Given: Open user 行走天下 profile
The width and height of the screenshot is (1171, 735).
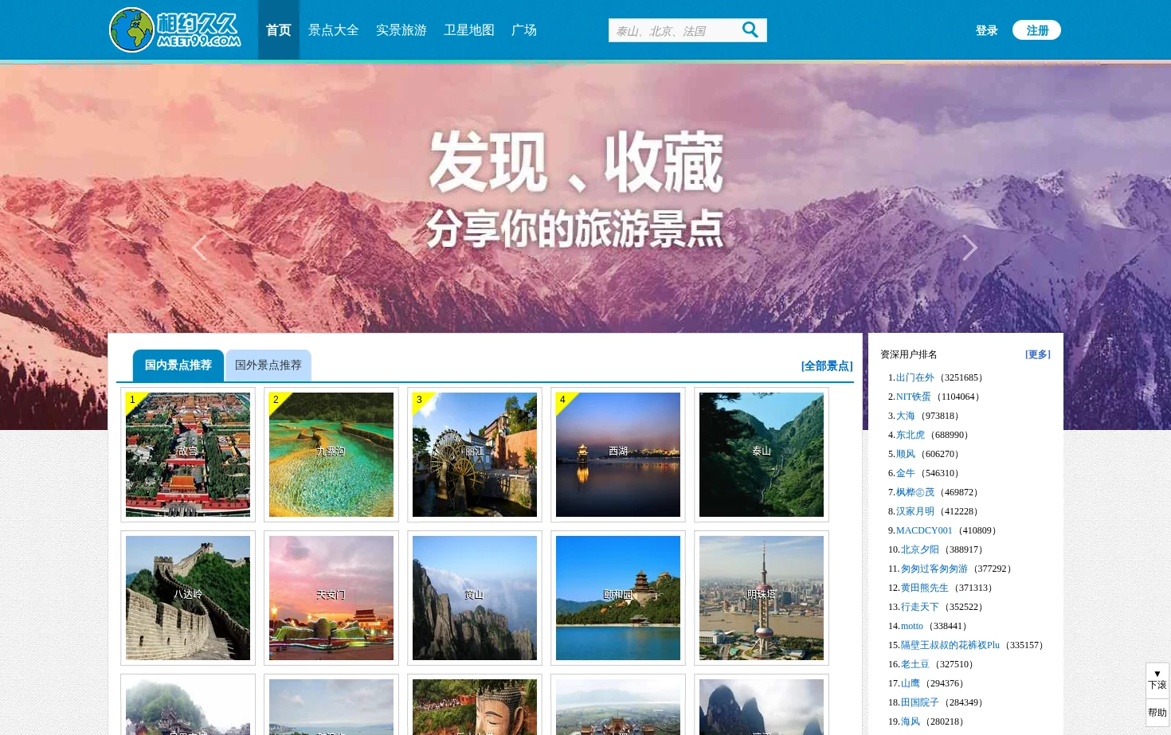Looking at the screenshot, I should (x=919, y=607).
